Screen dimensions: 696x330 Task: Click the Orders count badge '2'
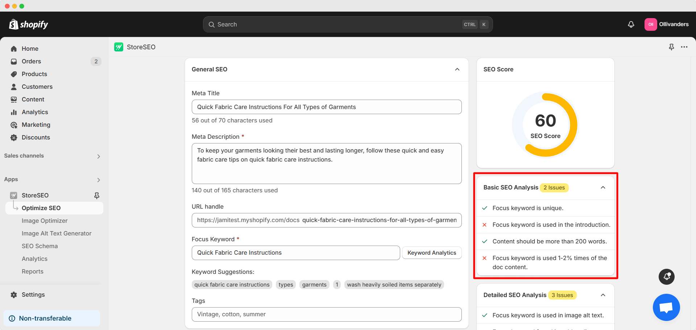96,61
